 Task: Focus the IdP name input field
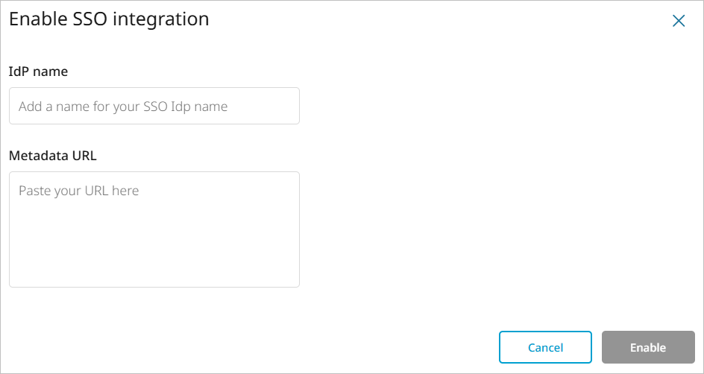[x=154, y=106]
